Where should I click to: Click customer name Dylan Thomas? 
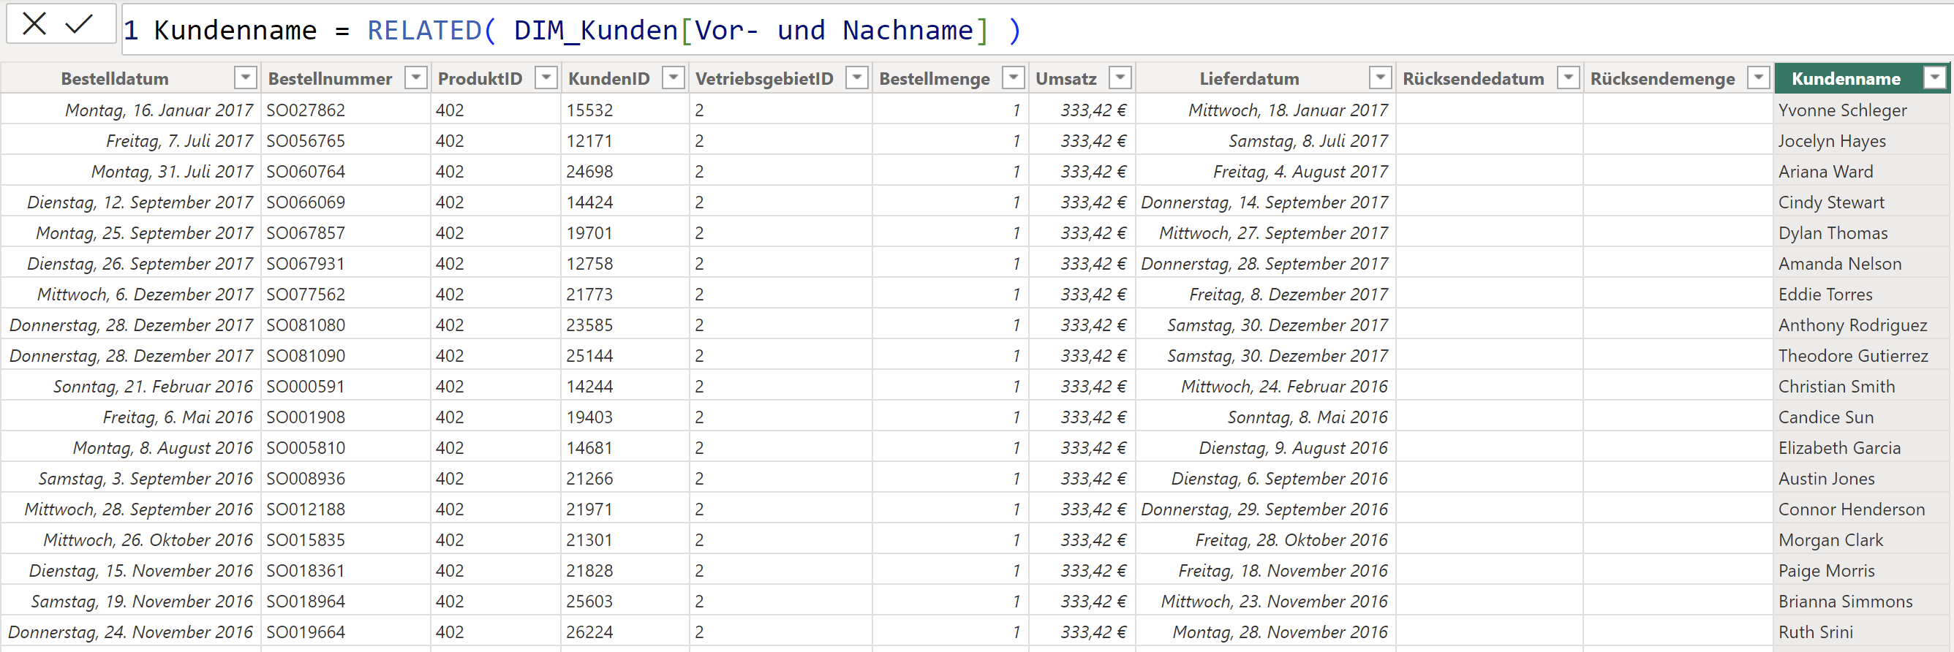pos(1833,232)
